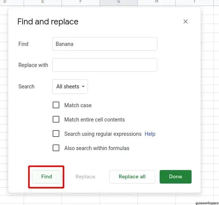
Task: Select column F header
Action: tap(81, 2)
